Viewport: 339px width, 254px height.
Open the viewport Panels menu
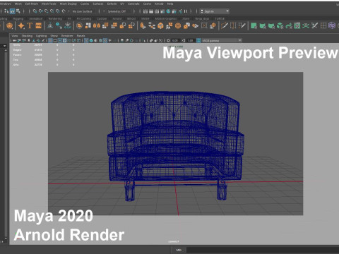point(81,36)
